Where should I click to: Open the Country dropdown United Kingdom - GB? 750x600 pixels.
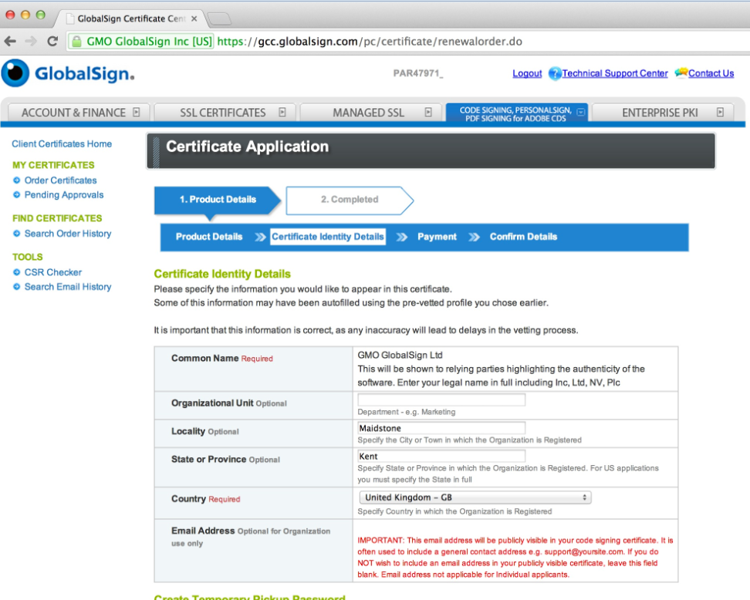click(x=475, y=497)
